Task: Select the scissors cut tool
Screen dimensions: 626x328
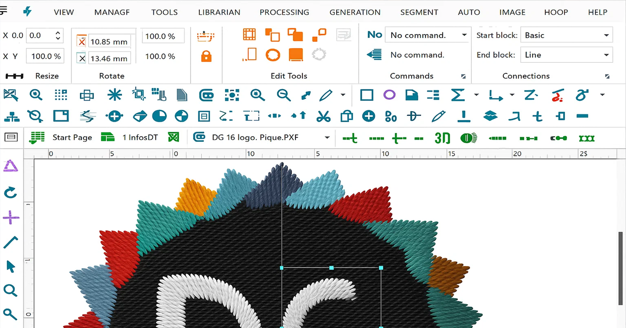Action: click(323, 116)
